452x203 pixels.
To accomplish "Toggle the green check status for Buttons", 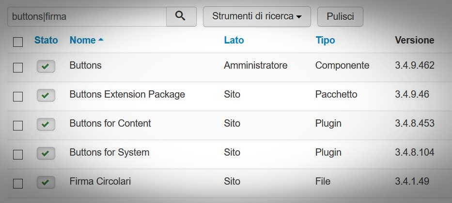I will click(46, 66).
